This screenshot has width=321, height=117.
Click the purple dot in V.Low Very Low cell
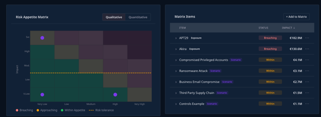click(x=42, y=94)
